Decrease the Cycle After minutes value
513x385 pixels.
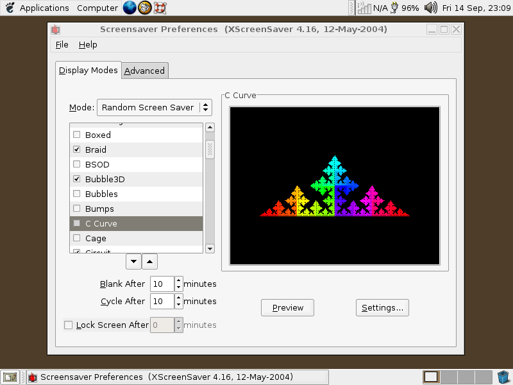178,305
